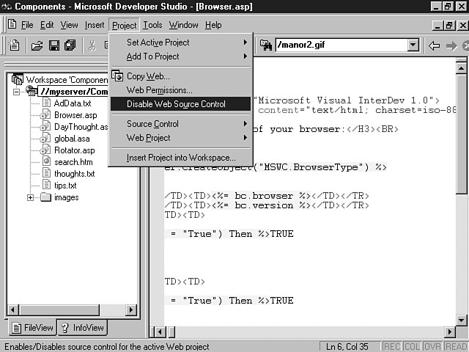
Task: Click the Save toolbar icon
Action: pyautogui.click(x=53, y=45)
